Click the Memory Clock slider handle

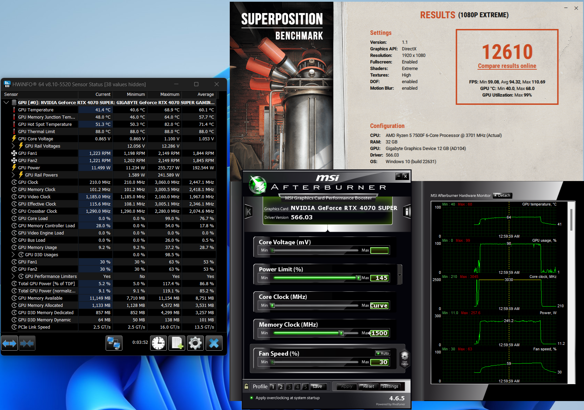342,333
